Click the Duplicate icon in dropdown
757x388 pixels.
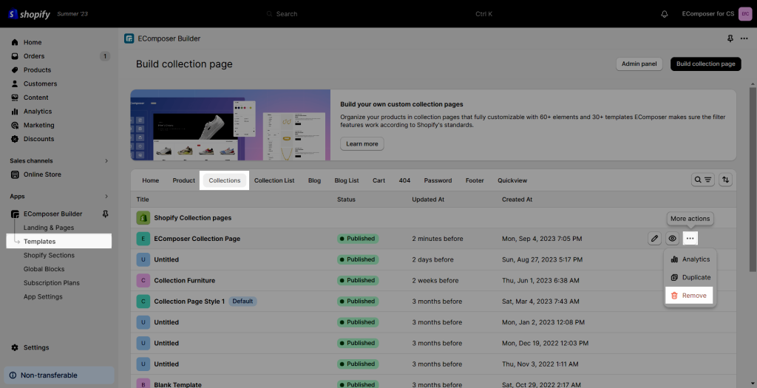tap(674, 277)
